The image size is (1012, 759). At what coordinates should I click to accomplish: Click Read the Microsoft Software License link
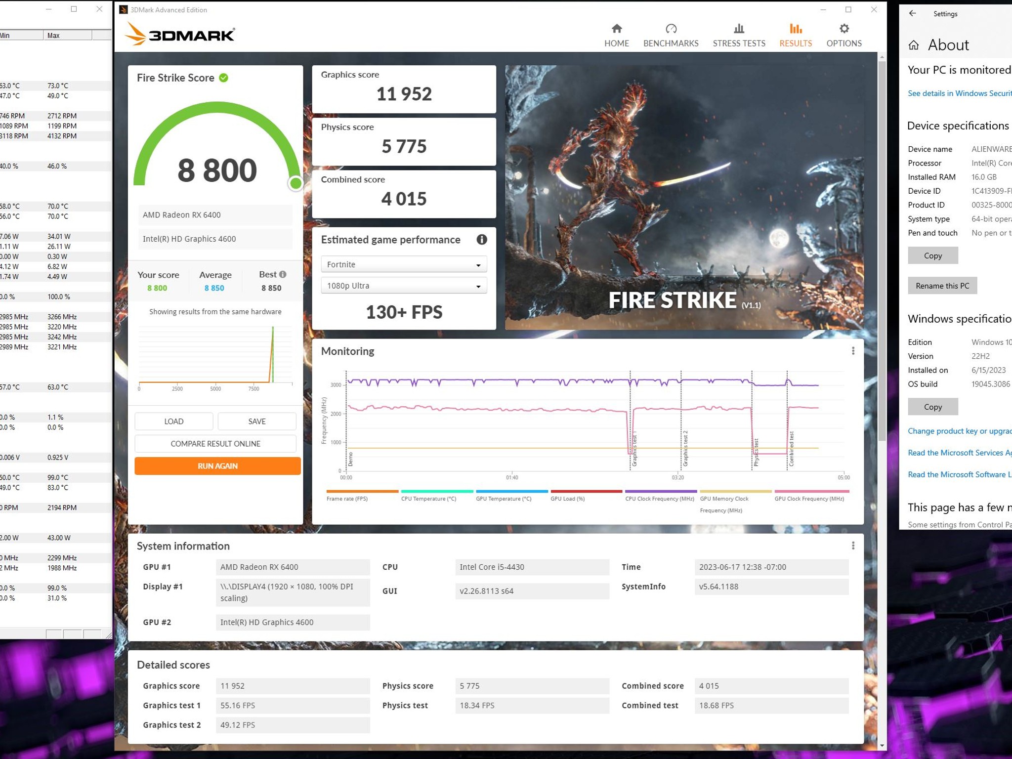[960, 474]
